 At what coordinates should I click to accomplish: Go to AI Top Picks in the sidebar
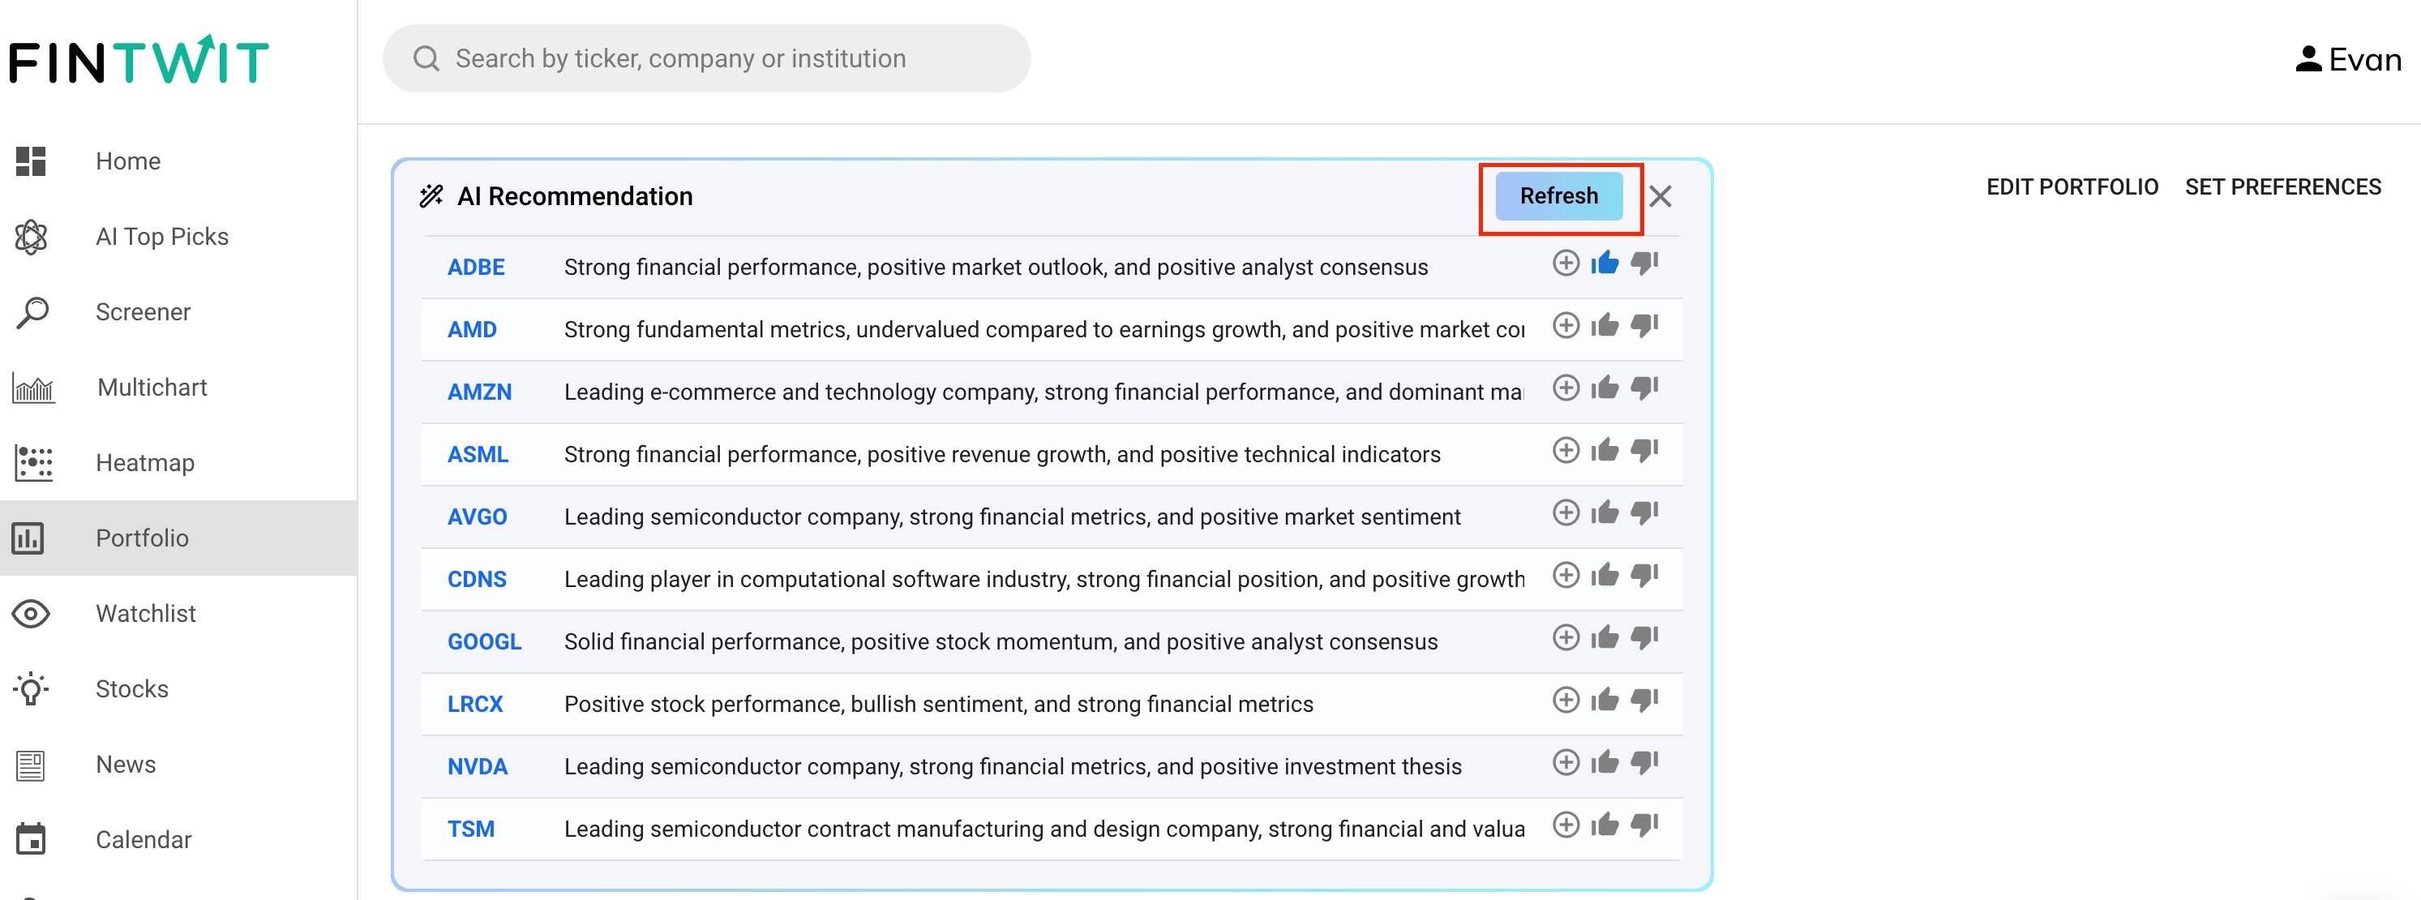tap(161, 237)
